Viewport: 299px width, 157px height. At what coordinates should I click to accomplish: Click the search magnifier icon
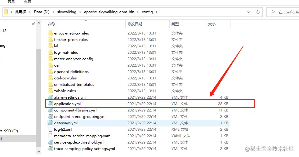273,12
